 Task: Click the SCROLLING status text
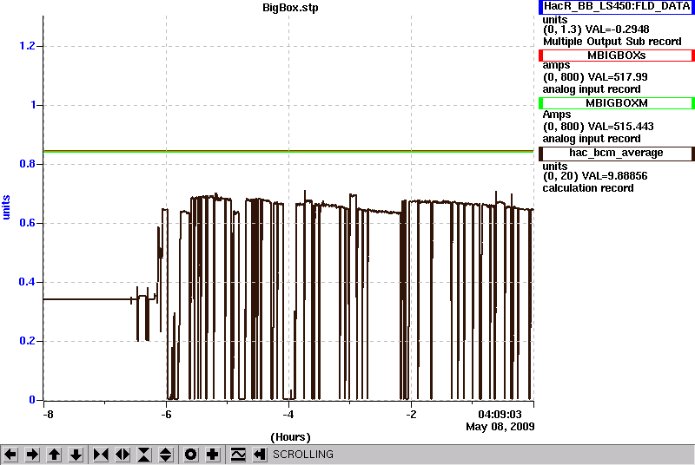click(x=303, y=455)
